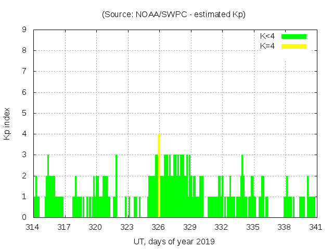Click y-axis tick label 7
The height and width of the screenshot is (249, 333).
click(x=24, y=72)
